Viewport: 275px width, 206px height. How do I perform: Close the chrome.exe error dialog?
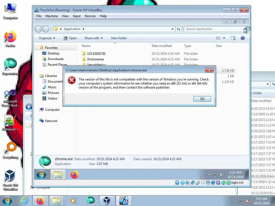point(209,70)
